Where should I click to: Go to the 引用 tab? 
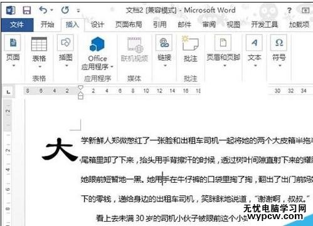coord(160,24)
